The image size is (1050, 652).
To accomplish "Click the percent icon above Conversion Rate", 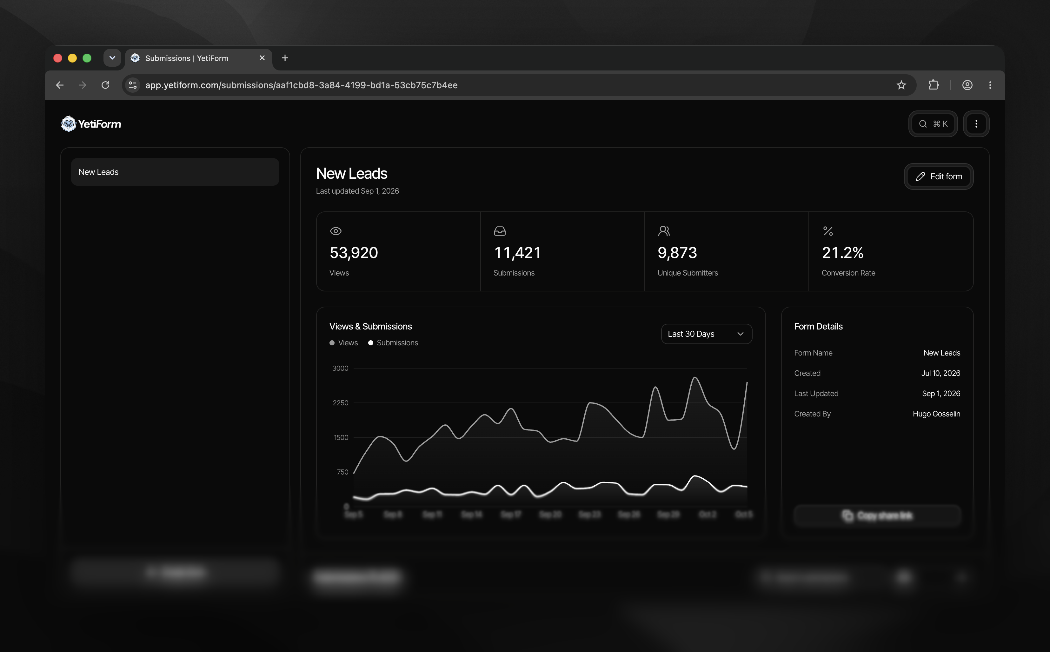I will coord(827,231).
